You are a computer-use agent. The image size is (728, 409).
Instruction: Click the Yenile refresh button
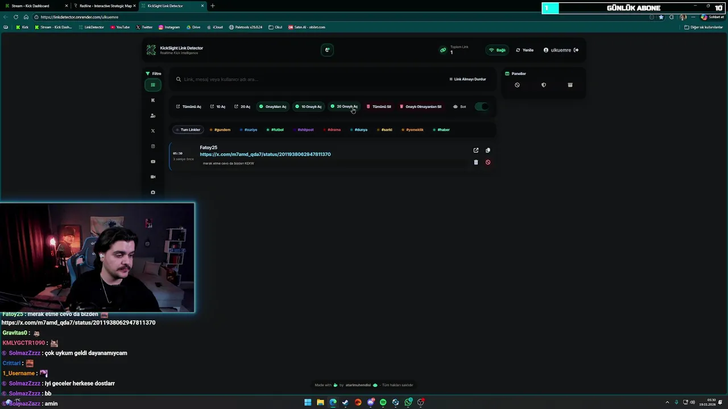tap(525, 50)
